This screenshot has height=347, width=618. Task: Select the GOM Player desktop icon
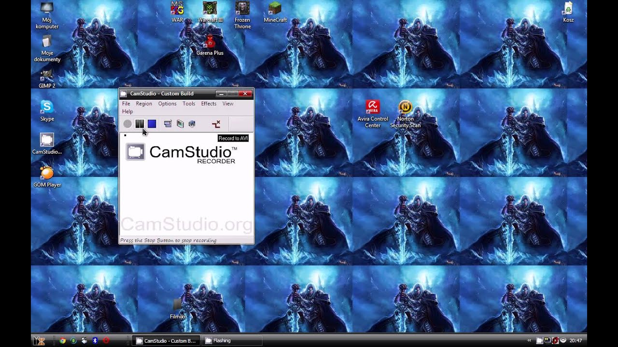[47, 176]
